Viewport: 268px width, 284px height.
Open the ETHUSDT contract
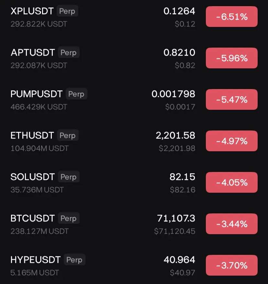[x=32, y=135]
